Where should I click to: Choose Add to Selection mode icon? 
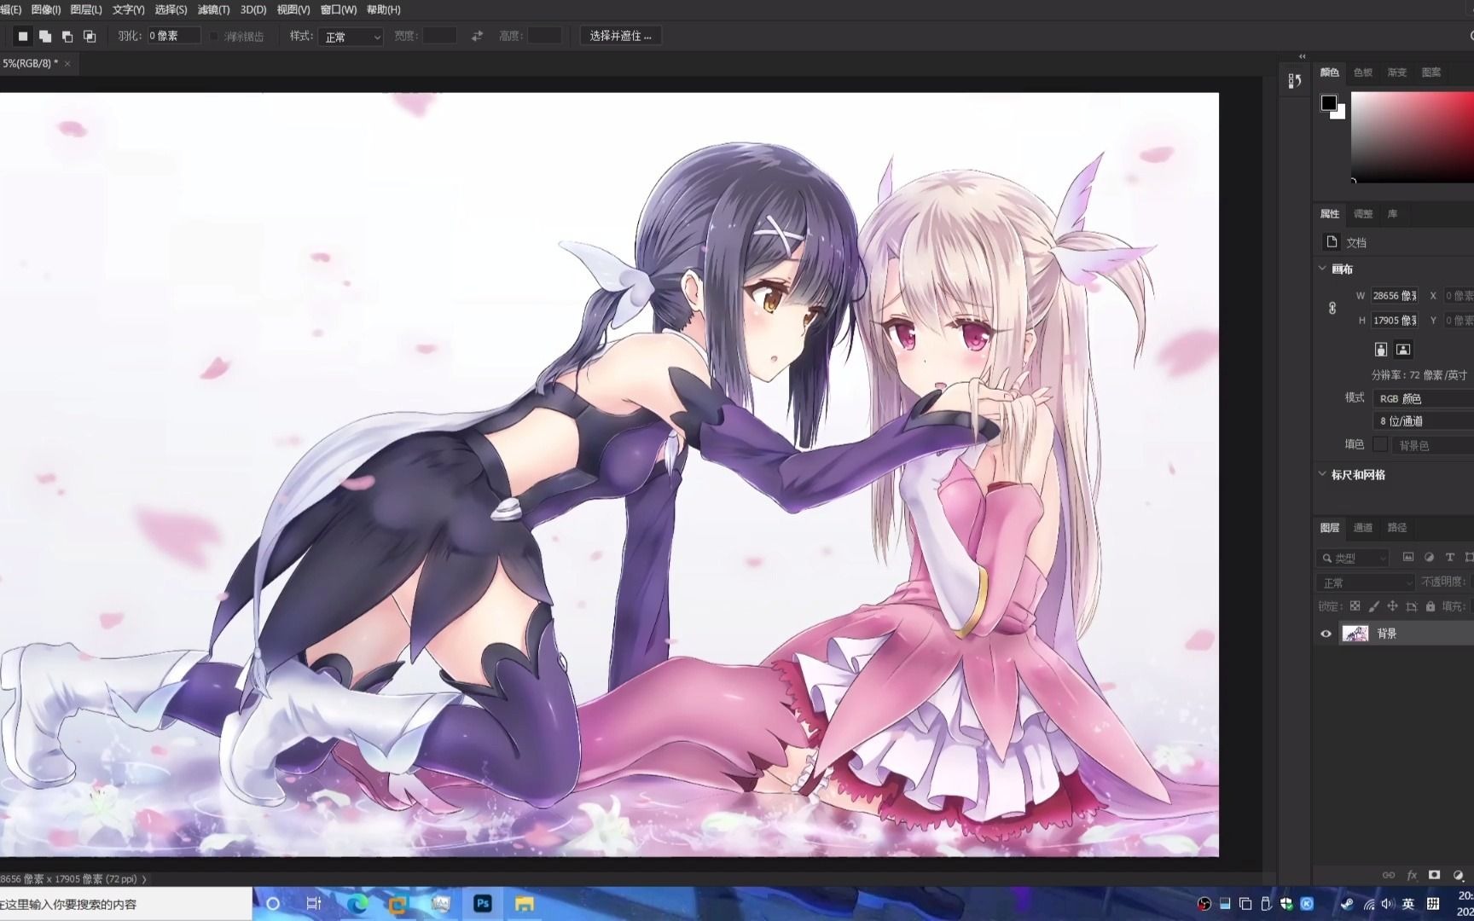[x=45, y=36]
